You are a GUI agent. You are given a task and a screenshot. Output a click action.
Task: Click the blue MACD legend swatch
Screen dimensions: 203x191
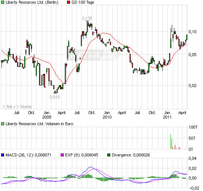tap(3, 155)
